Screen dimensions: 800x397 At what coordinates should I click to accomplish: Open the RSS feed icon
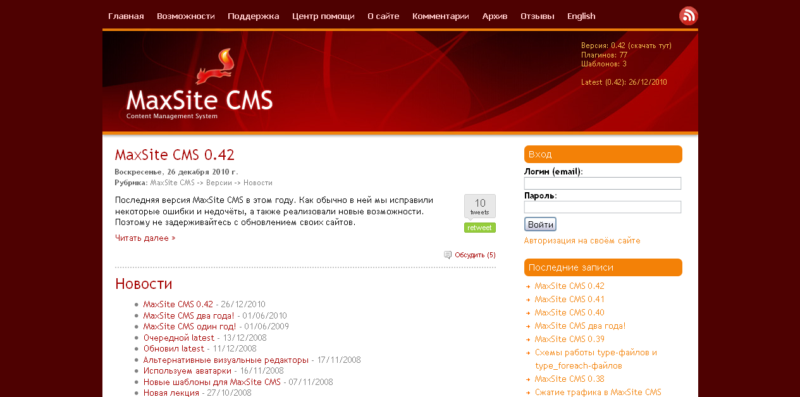688,16
